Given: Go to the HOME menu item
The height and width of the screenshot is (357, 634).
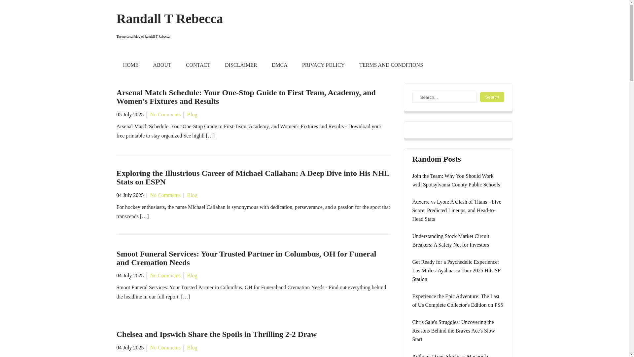Looking at the screenshot, I should tap(131, 65).
